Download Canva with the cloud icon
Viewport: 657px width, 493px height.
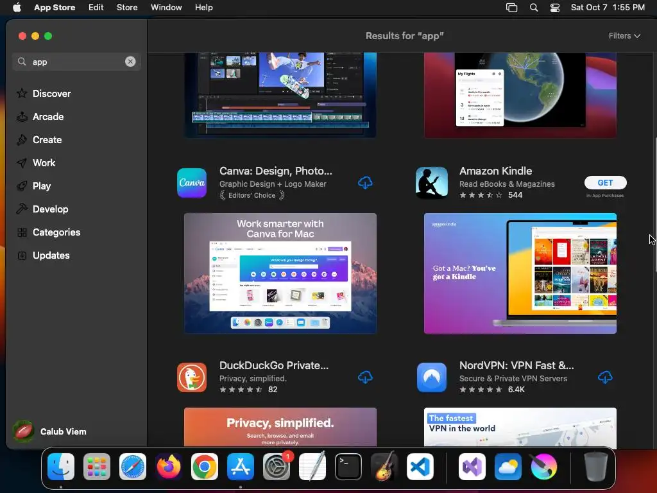pyautogui.click(x=365, y=183)
